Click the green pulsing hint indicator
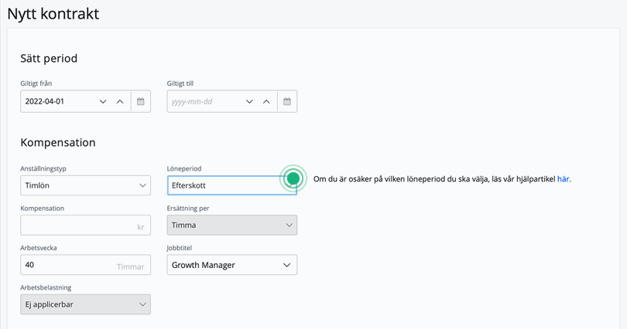 click(293, 178)
